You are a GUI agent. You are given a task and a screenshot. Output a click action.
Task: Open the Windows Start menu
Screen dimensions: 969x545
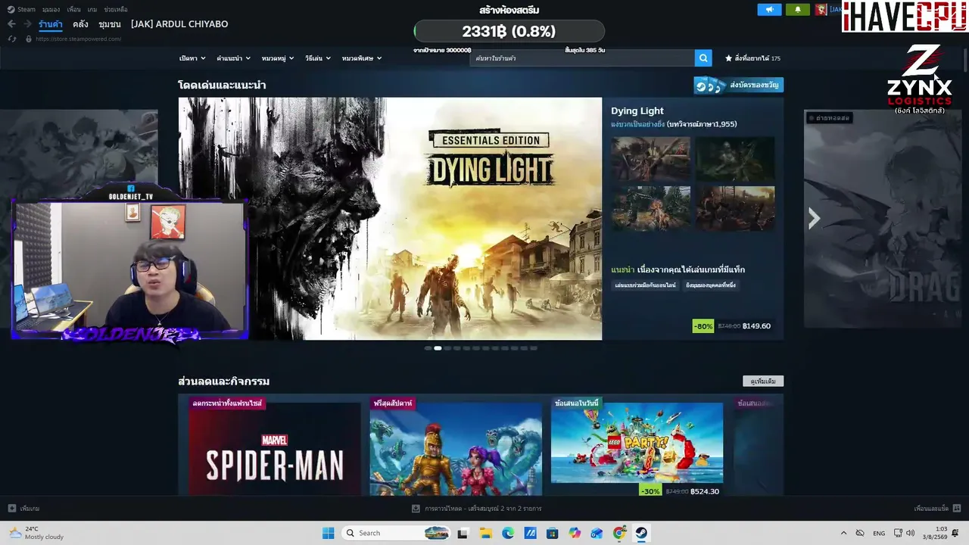tap(328, 533)
